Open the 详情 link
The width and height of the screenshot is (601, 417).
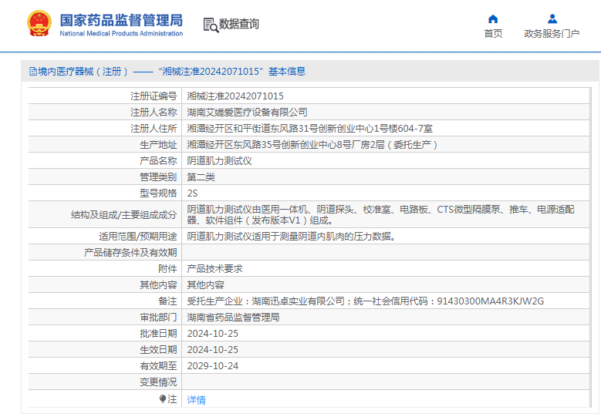196,400
